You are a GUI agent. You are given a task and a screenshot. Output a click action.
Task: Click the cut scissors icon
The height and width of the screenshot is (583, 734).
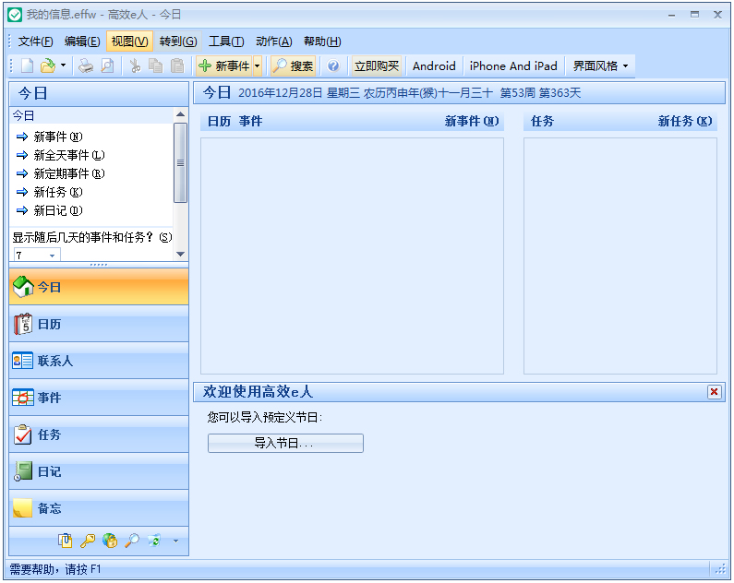(x=135, y=65)
